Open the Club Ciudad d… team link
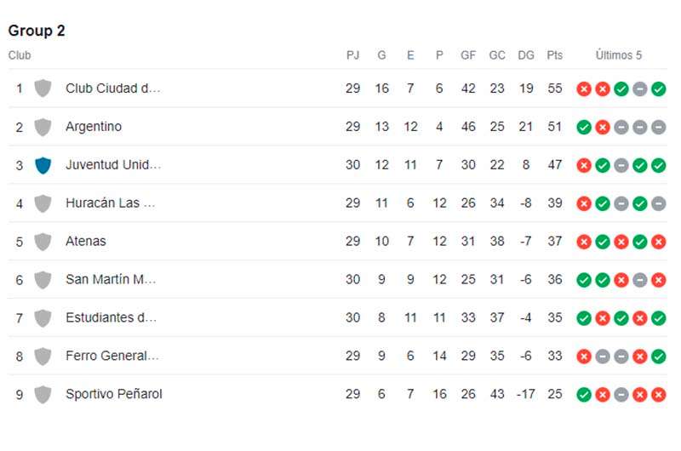Viewport: 681px width, 451px height. click(113, 88)
